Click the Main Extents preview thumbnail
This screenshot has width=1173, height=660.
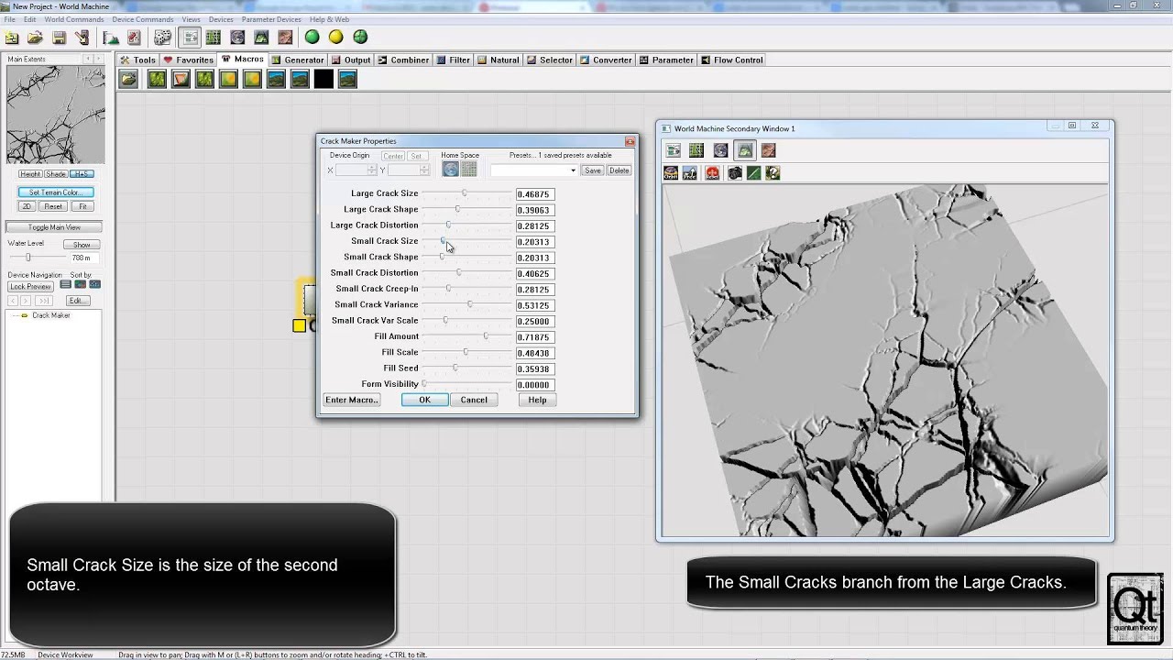(x=56, y=115)
